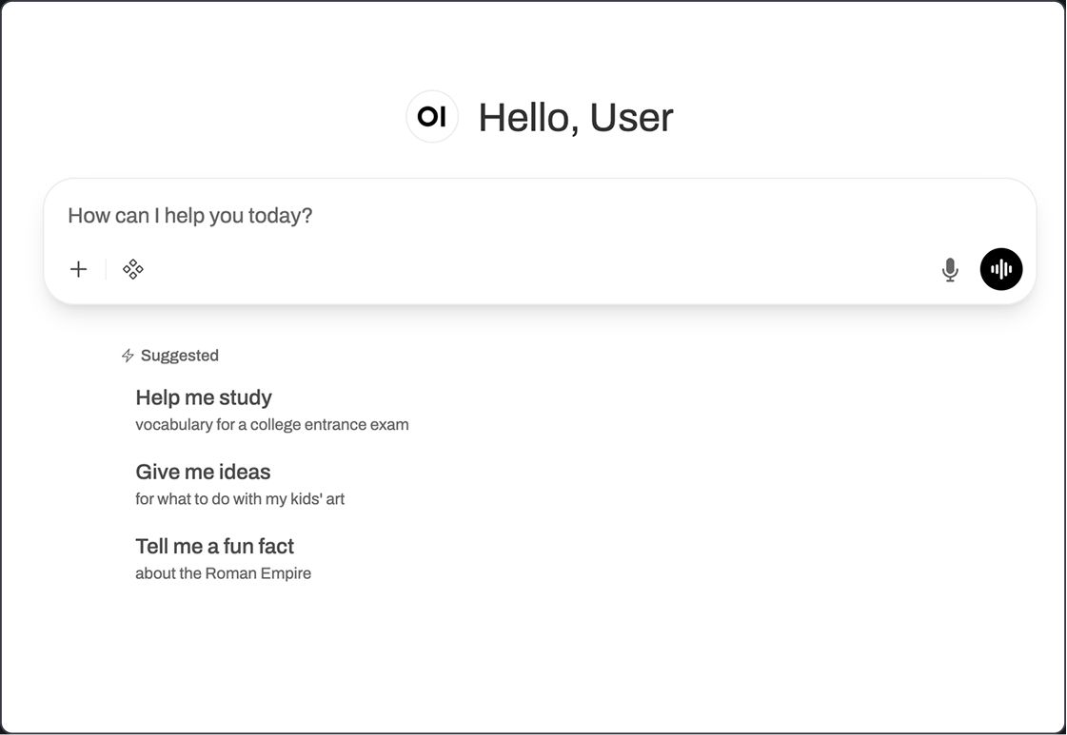Click 'vocabulary for a college entrance exam' text
Screen dimensions: 1067x735
coord(272,424)
